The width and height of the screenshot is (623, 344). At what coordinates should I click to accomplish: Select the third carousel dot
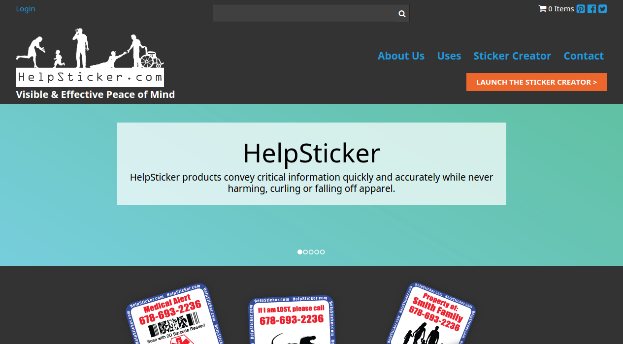coord(311,252)
